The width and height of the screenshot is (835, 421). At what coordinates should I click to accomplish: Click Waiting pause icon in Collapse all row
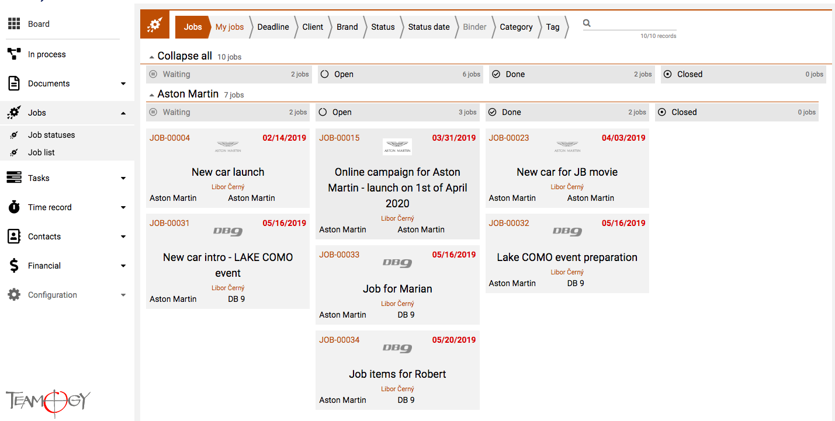click(x=153, y=74)
